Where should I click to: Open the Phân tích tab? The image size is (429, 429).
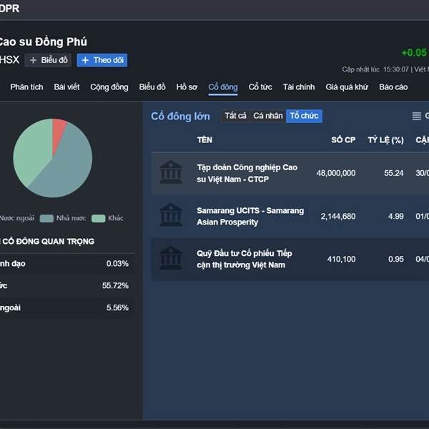pos(26,87)
